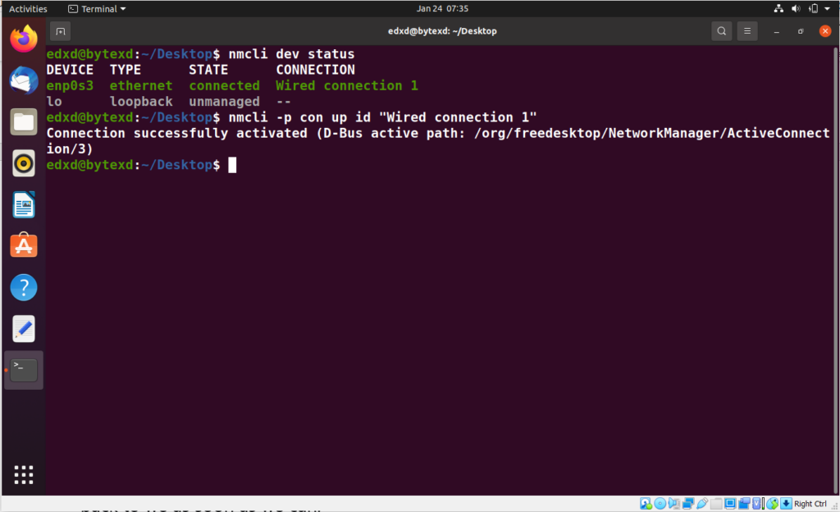840x512 pixels.
Task: Launch Ubuntu Software from the dock
Action: [23, 245]
